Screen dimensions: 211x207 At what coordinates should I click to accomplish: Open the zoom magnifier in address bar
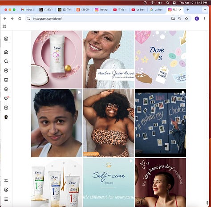click(x=180, y=19)
